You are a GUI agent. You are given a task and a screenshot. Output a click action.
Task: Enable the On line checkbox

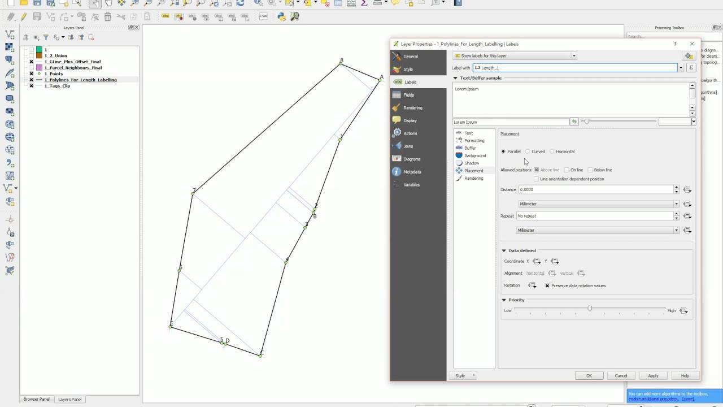pos(567,170)
